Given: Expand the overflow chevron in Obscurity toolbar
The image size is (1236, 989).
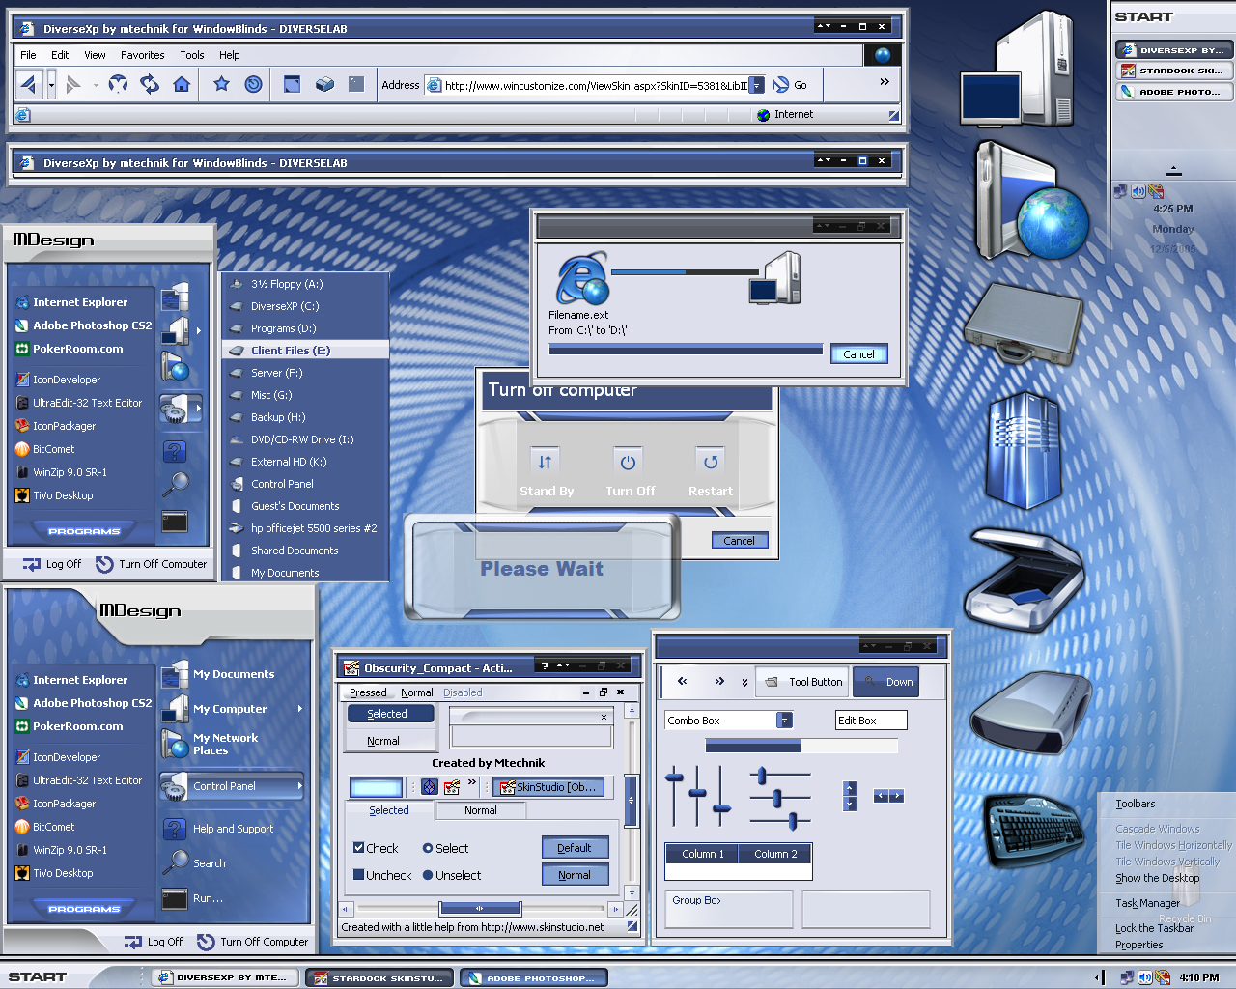Looking at the screenshot, I should (472, 782).
